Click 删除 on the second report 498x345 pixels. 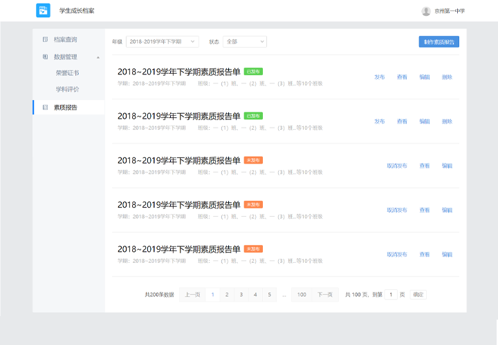click(x=447, y=121)
